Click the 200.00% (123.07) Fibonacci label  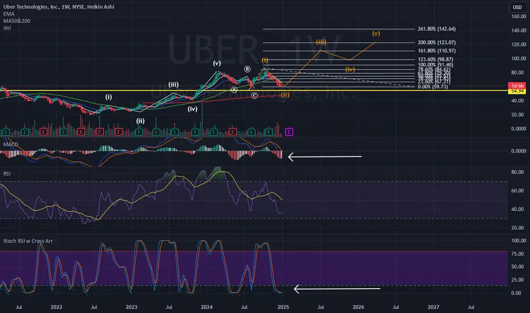click(x=436, y=42)
